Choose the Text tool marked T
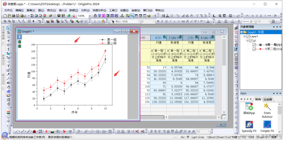This screenshot has width=283, height=141. [9, 66]
